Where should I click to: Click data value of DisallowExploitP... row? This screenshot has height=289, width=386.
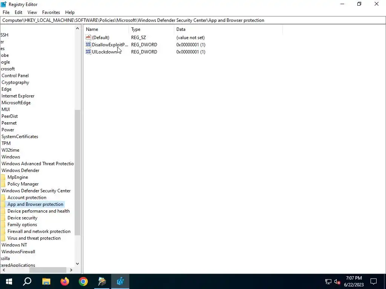pos(191,45)
